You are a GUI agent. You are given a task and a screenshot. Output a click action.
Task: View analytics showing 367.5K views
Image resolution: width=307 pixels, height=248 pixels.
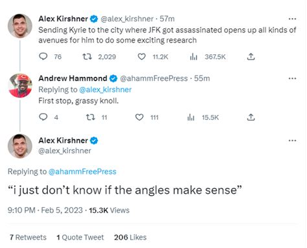194,57
